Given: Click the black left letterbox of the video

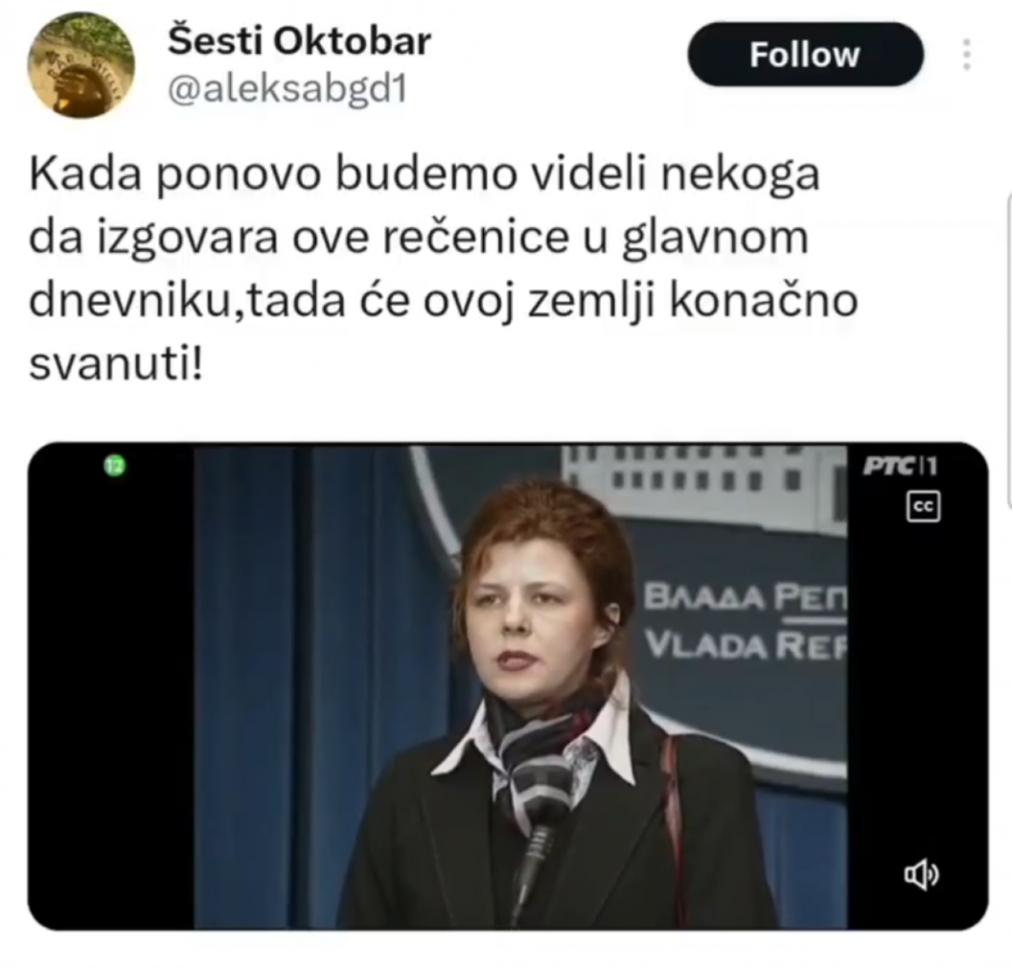Looking at the screenshot, I should pos(111,686).
